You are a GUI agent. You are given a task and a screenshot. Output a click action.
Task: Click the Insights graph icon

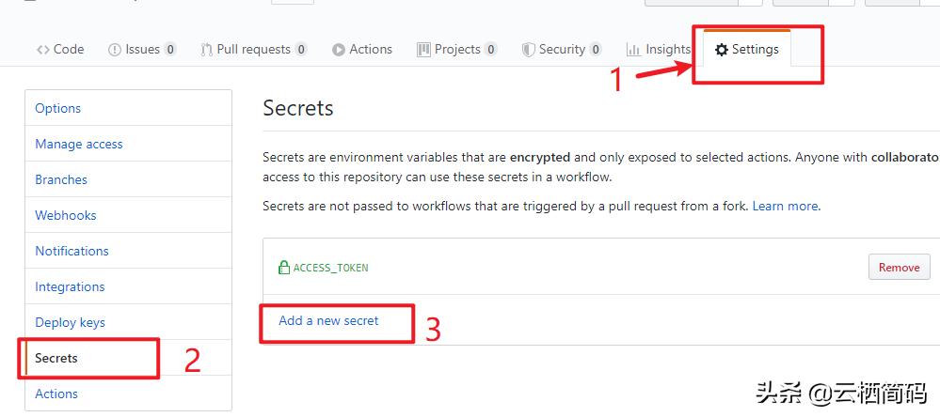click(634, 50)
